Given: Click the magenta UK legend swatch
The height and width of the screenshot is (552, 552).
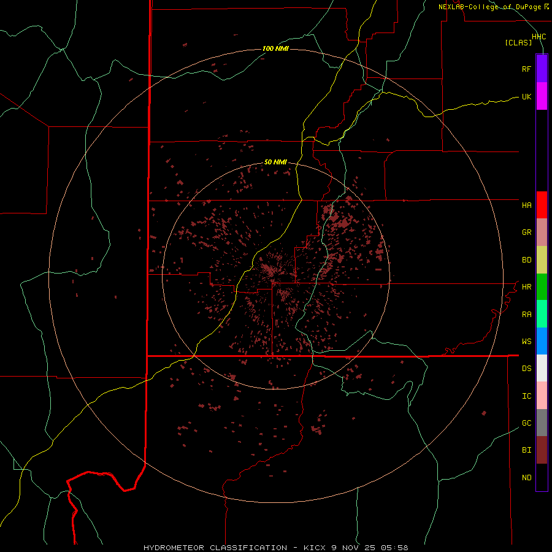Looking at the screenshot, I should [542, 96].
